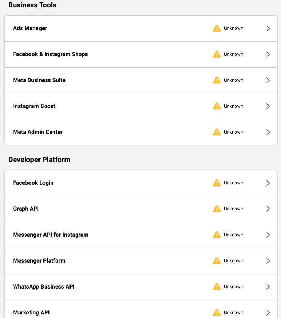Click the warning icon for WhatsApp Business API

coord(217,286)
